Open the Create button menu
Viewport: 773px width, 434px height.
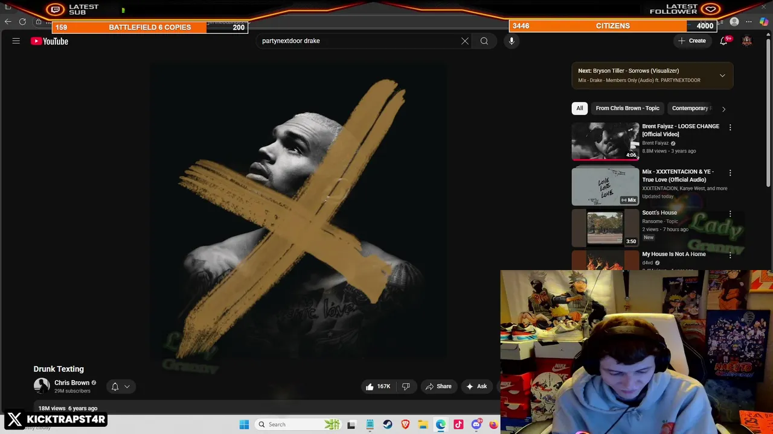tap(692, 41)
